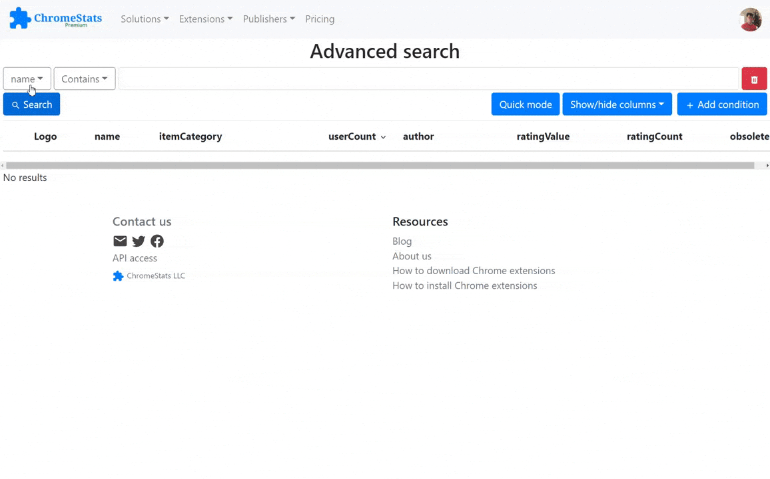
Task: Open the Publishers dropdown menu
Action: (269, 19)
